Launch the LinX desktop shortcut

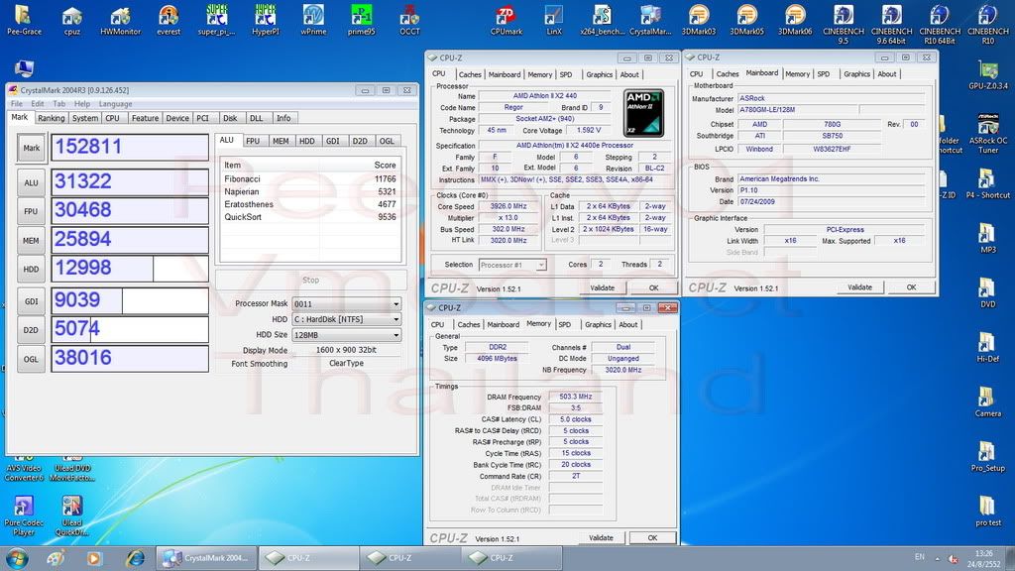[554, 17]
